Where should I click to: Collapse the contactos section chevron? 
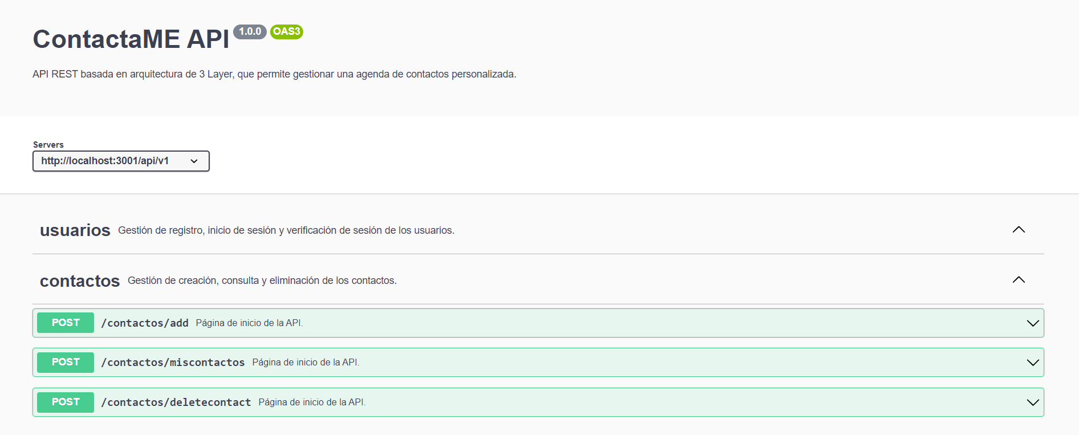pos(1019,280)
